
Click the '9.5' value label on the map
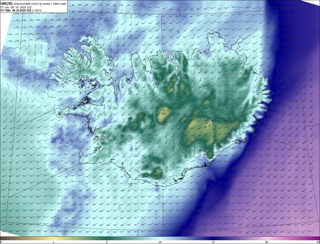[x=122, y=10]
